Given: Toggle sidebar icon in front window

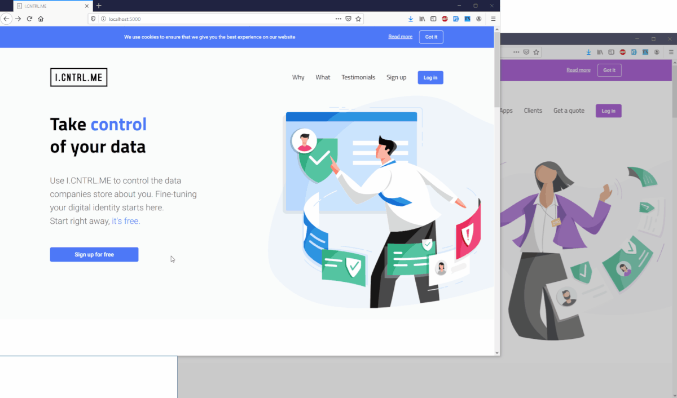Looking at the screenshot, I should coord(433,19).
